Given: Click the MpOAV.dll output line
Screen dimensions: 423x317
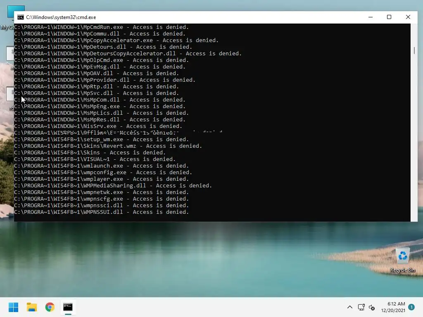Looking at the screenshot, I should 97,73.
